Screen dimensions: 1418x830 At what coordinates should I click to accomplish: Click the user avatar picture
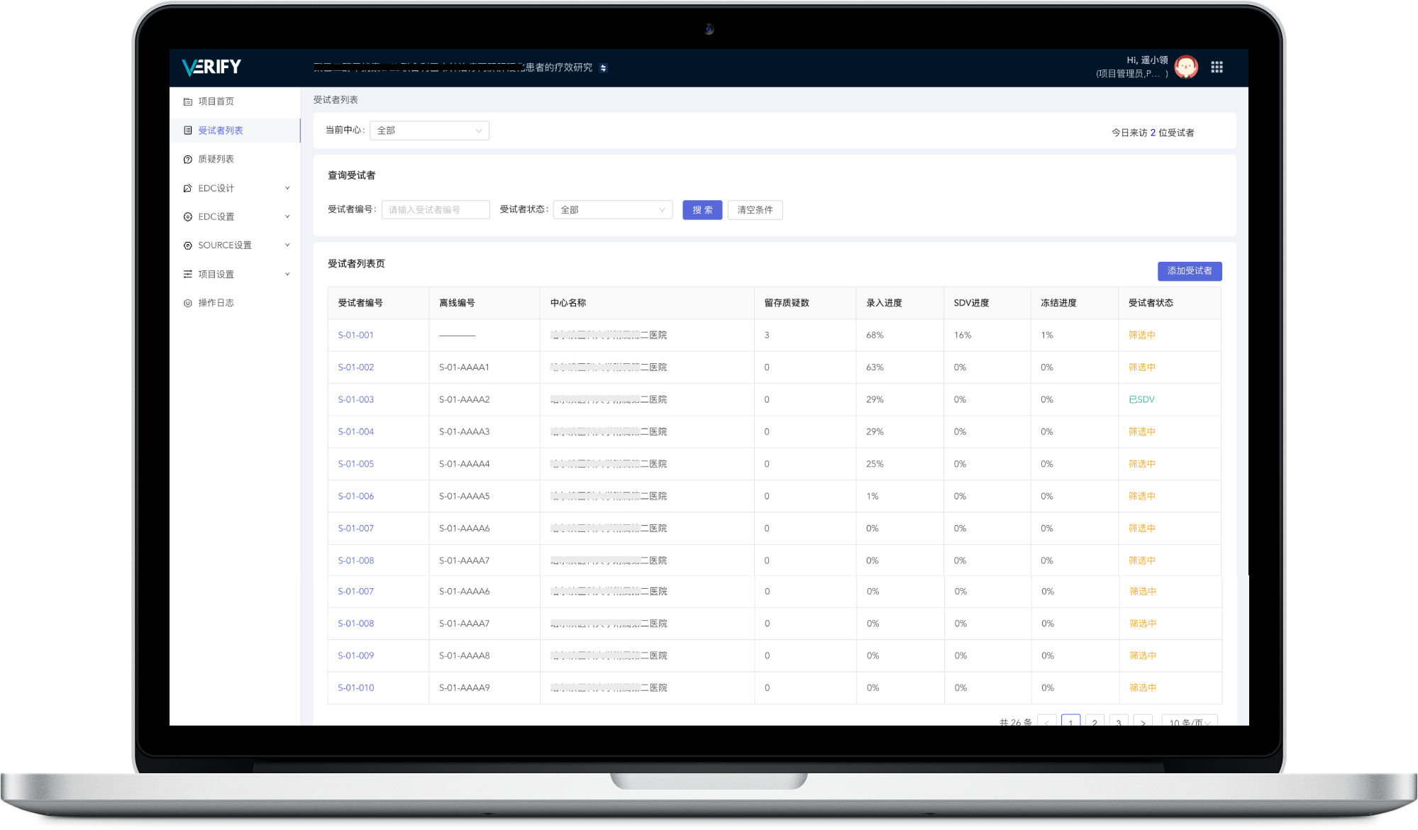pos(1186,67)
